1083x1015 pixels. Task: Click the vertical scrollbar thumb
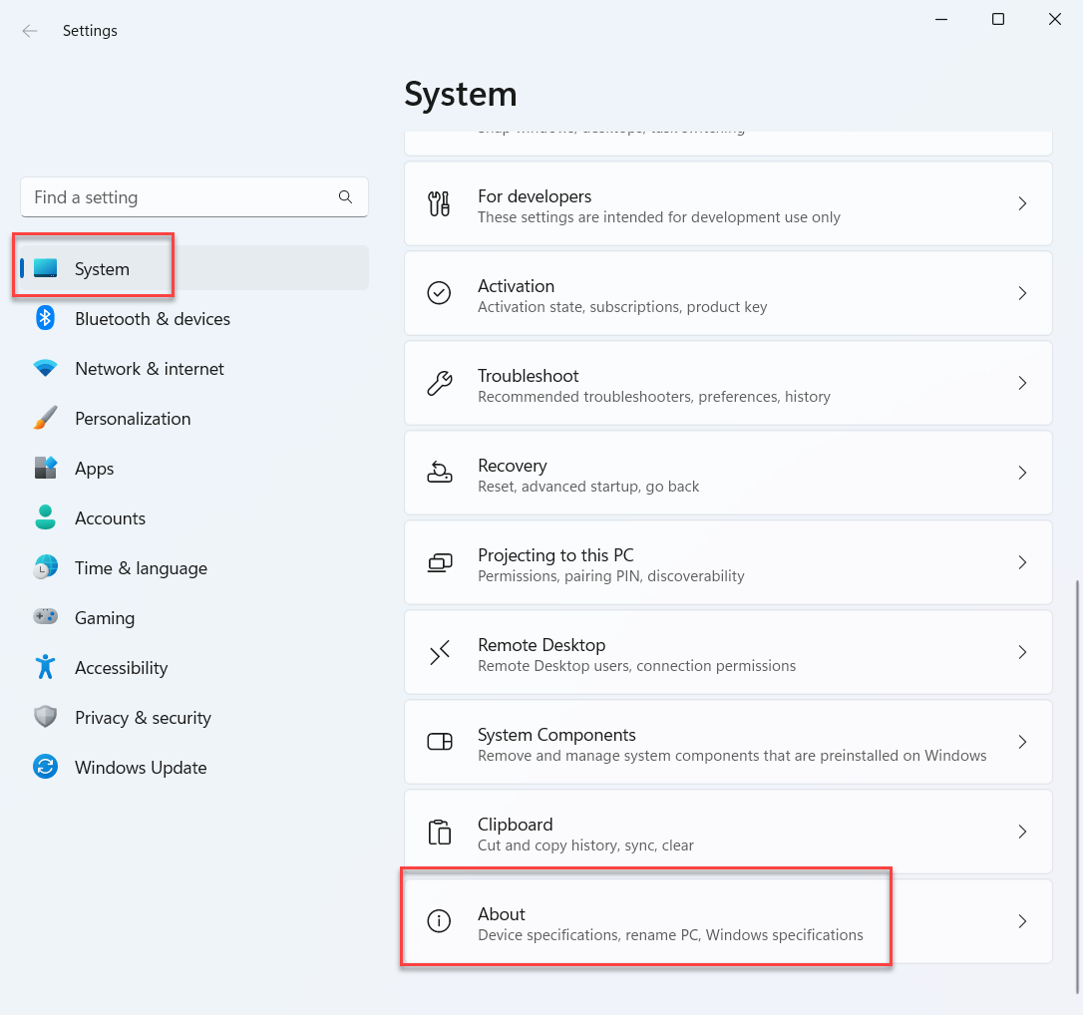[x=1077, y=787]
